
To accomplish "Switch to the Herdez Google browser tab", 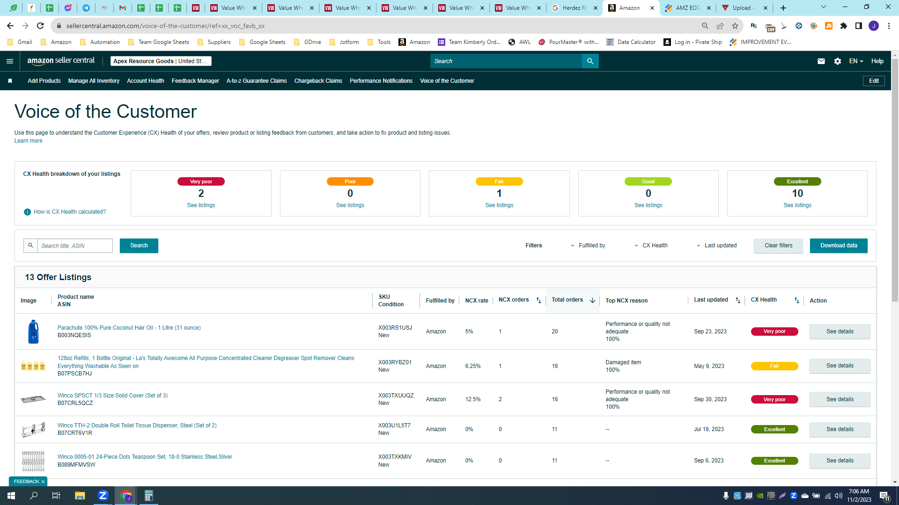I will pyautogui.click(x=575, y=8).
